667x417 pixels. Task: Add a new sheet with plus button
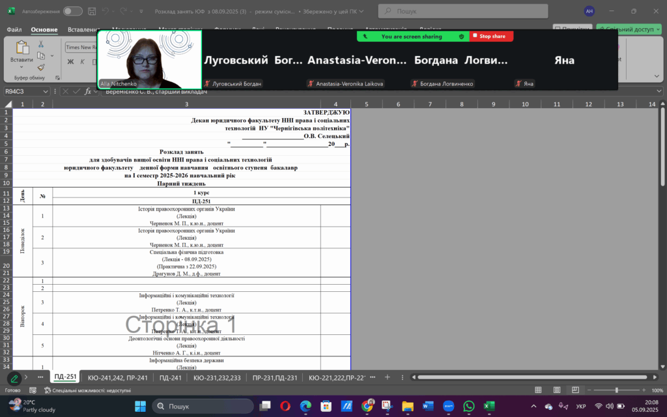(387, 377)
